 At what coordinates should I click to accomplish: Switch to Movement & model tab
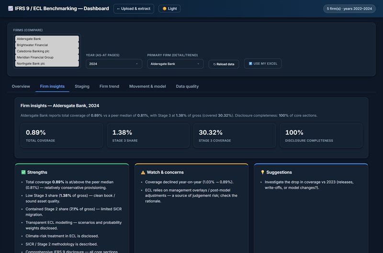coord(147,87)
